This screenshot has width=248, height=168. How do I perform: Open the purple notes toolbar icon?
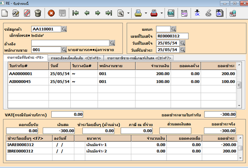(184, 13)
